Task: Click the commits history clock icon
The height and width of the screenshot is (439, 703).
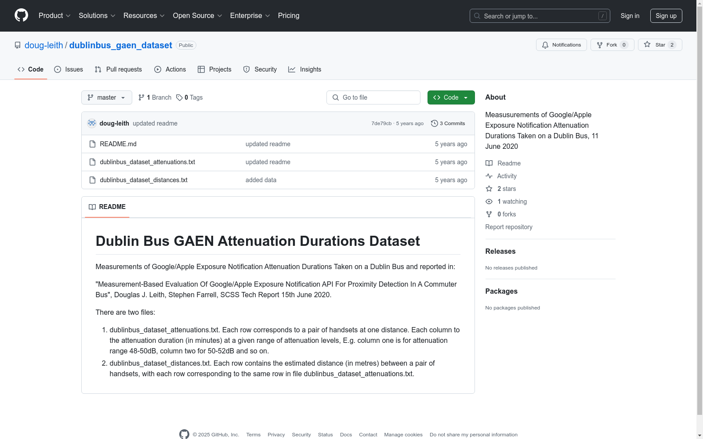Action: tap(435, 123)
